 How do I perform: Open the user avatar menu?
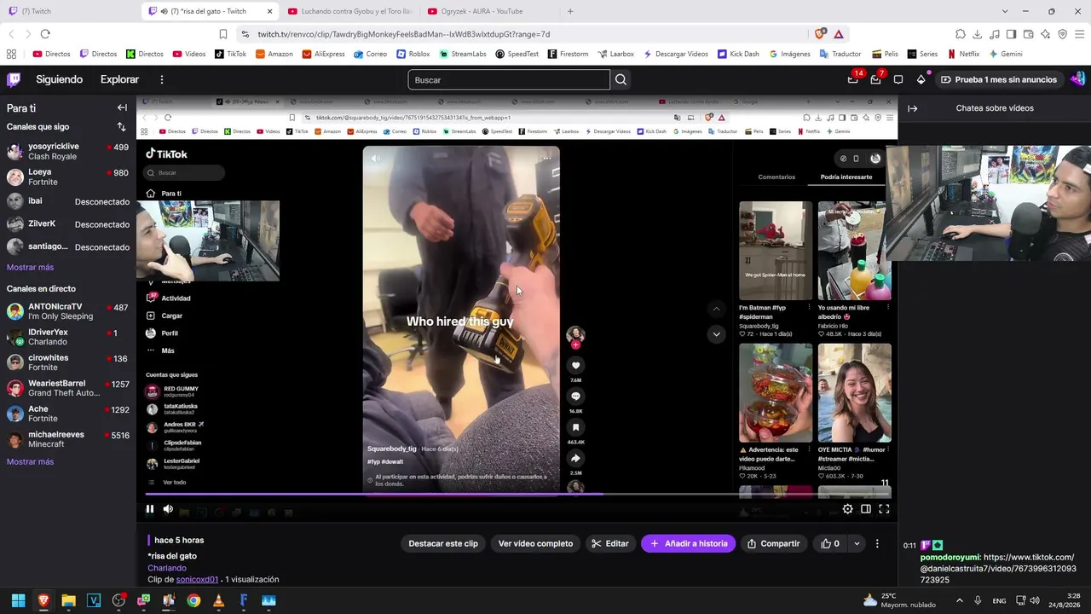tap(1077, 79)
